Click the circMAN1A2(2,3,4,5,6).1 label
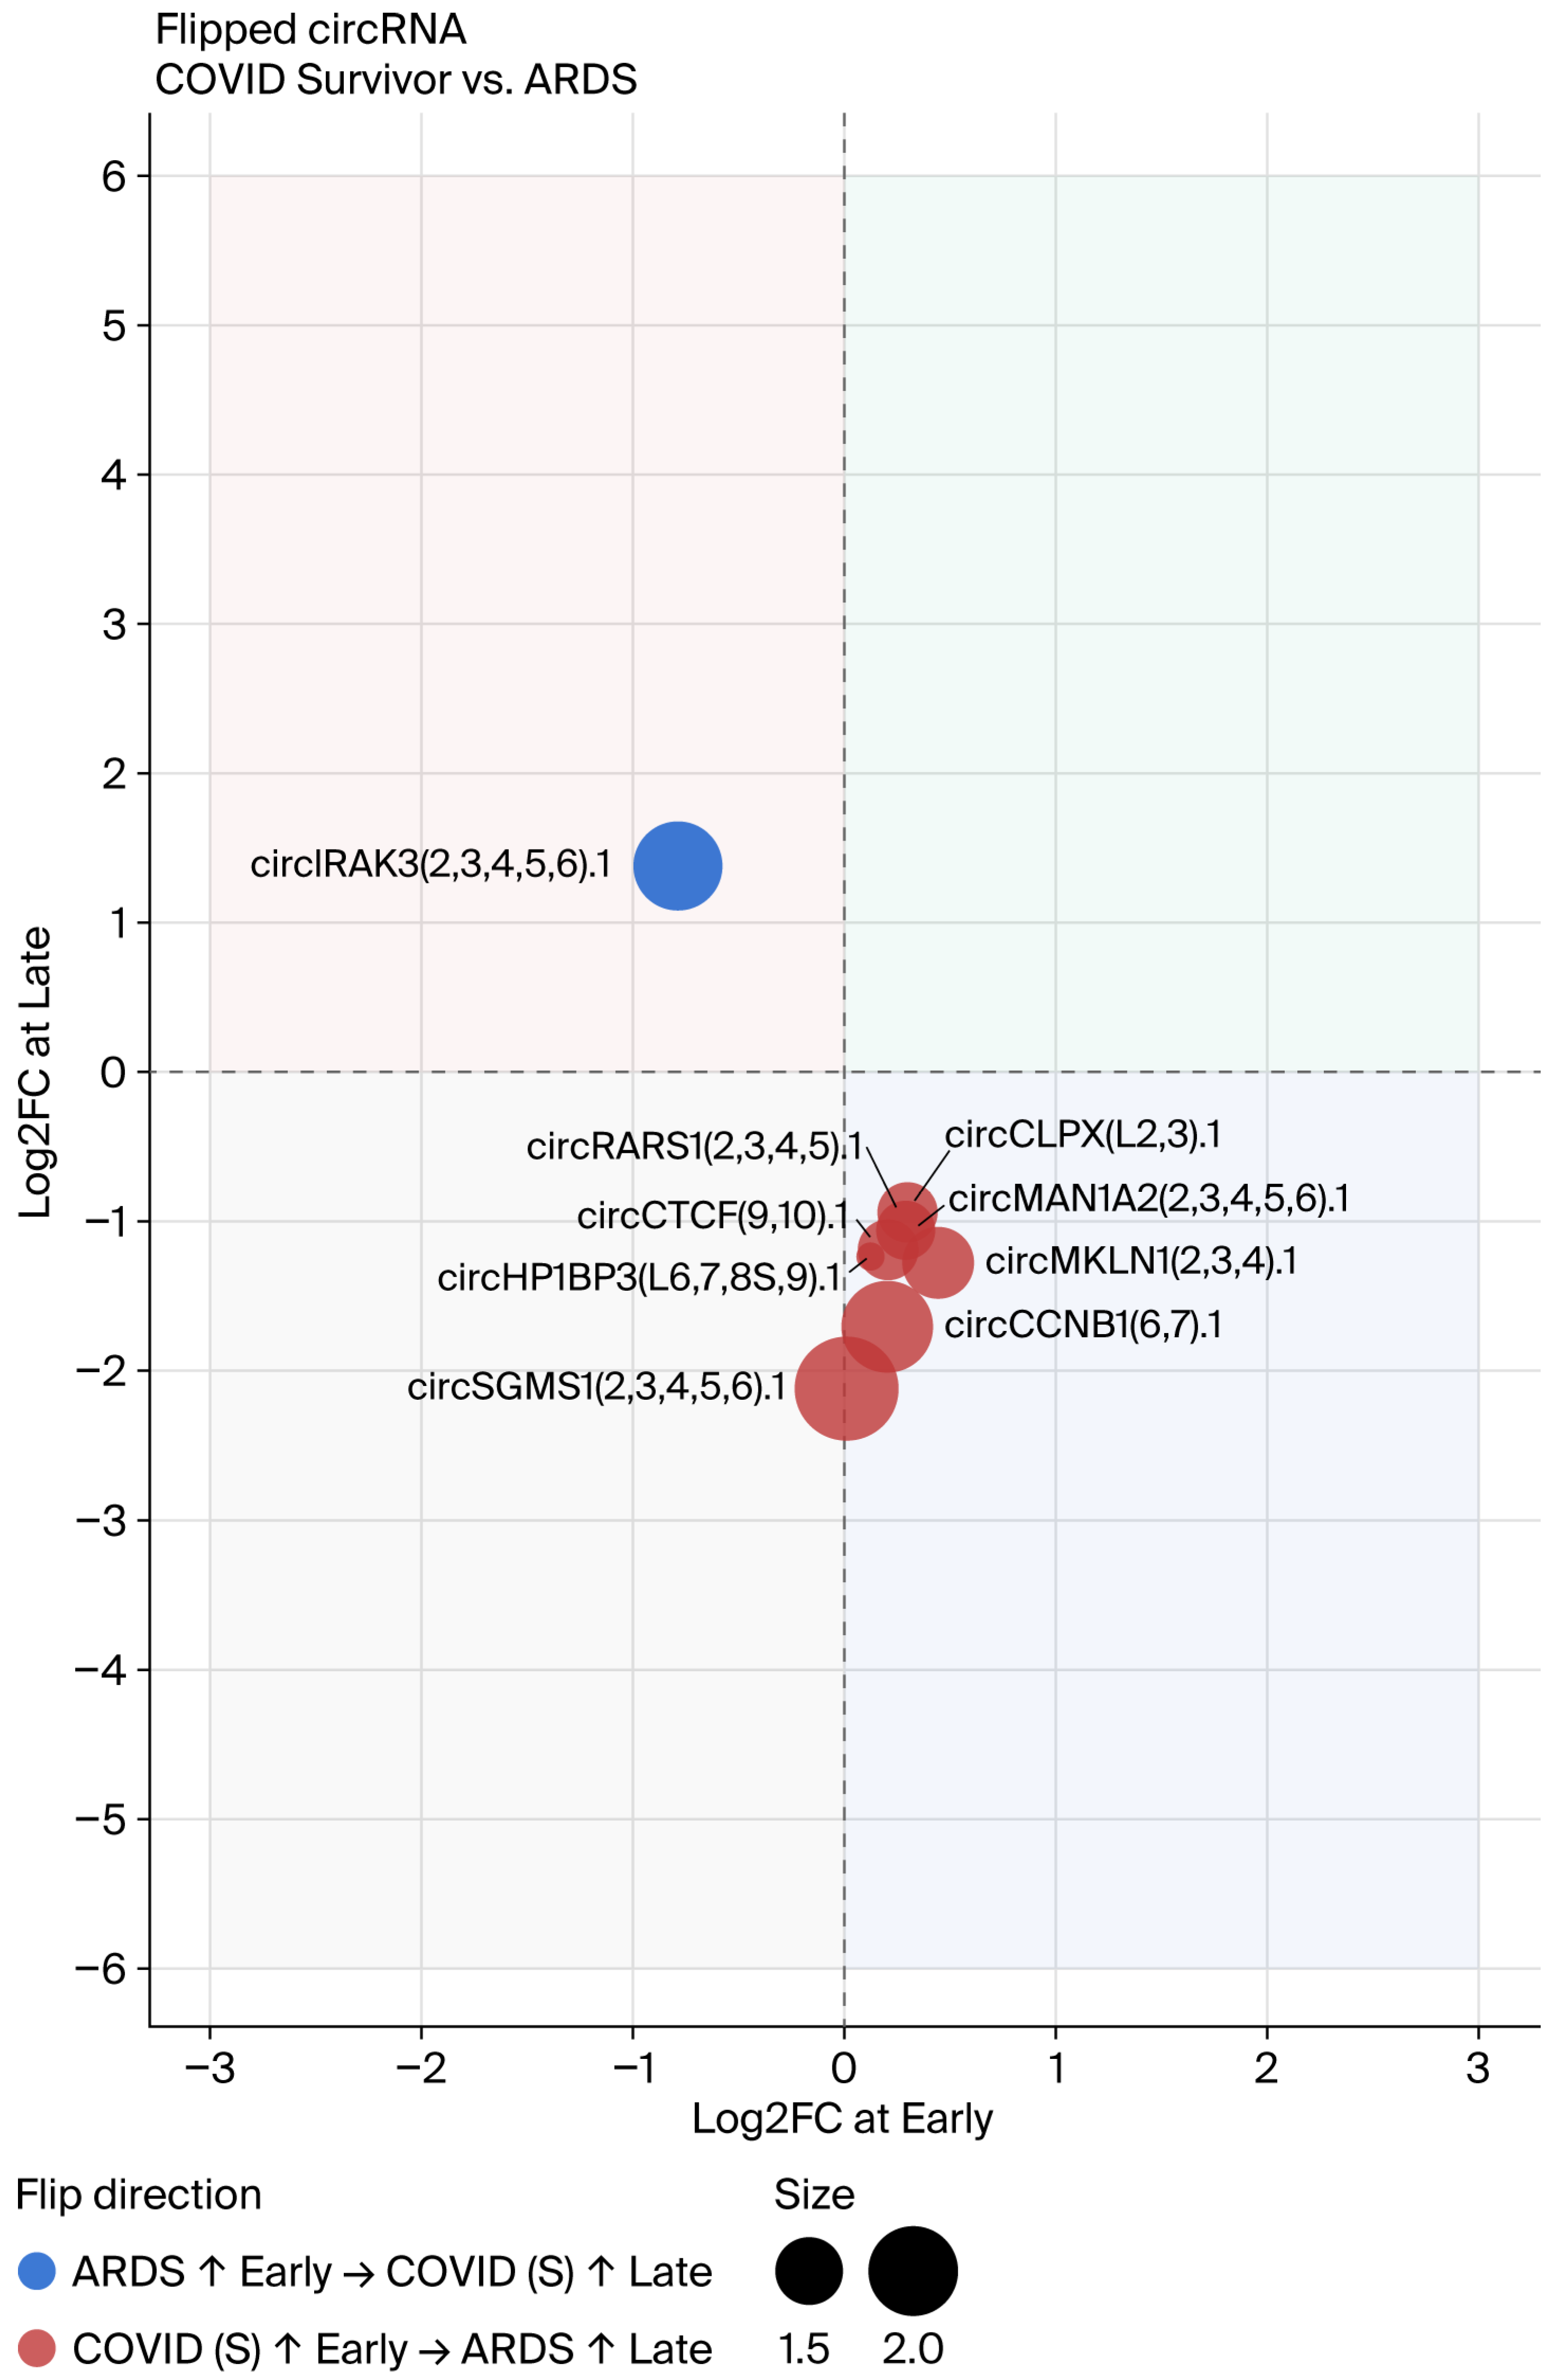Screen dimensions: 1556x2380 click(x=1148, y=1198)
